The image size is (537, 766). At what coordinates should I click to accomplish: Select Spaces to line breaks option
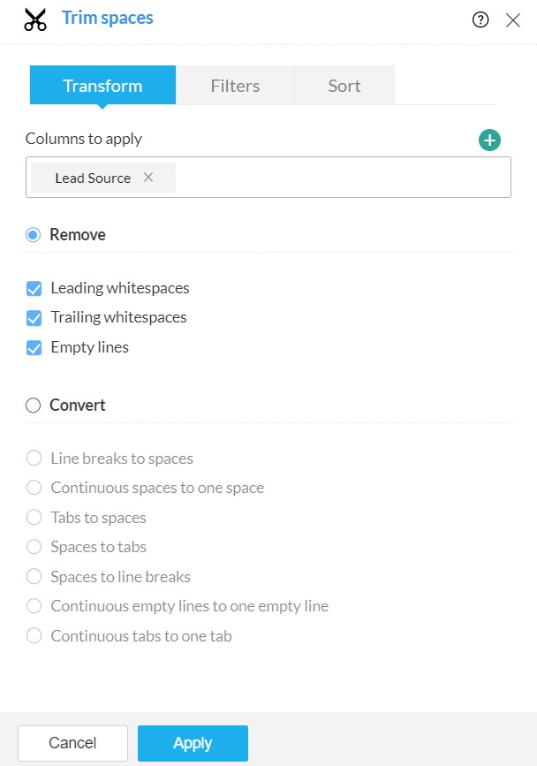point(34,577)
